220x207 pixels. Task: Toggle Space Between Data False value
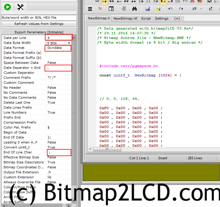point(58,63)
